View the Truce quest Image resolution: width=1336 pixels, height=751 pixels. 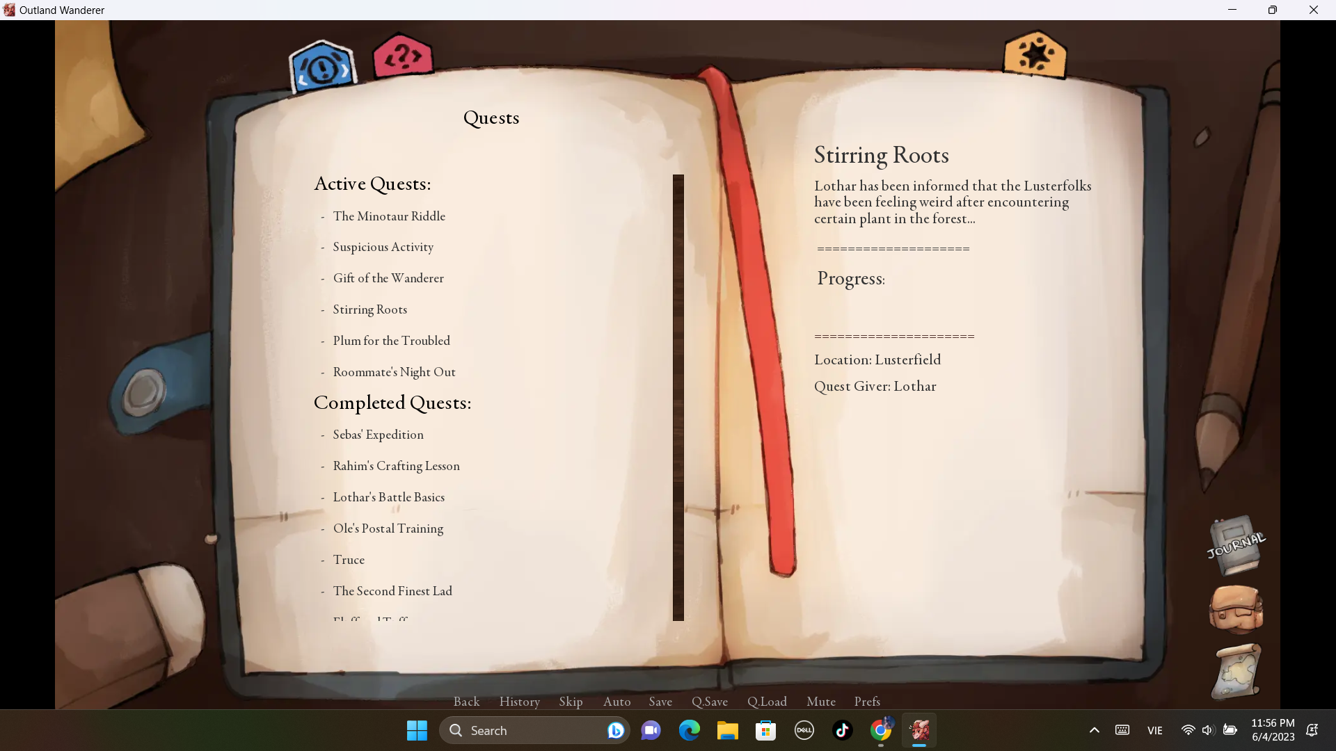[x=349, y=560]
